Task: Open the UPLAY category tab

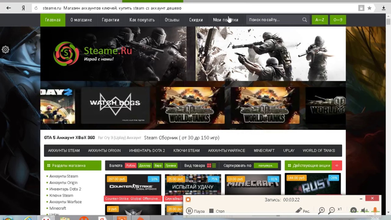Action: point(289,151)
